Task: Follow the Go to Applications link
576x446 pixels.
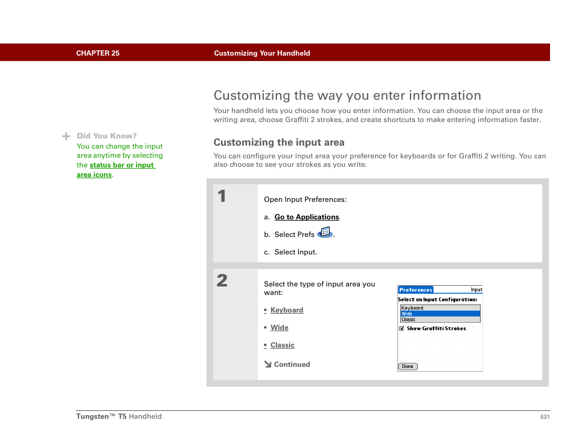Action: click(307, 217)
